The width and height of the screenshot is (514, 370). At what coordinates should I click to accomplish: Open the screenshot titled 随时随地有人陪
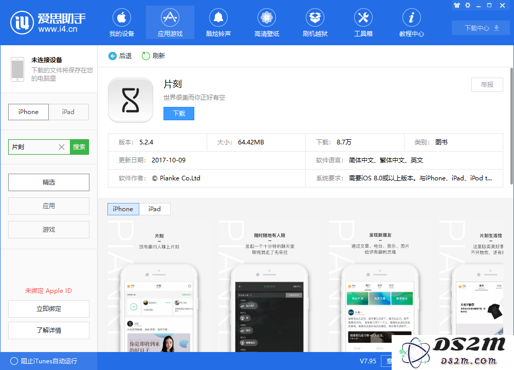[269, 286]
